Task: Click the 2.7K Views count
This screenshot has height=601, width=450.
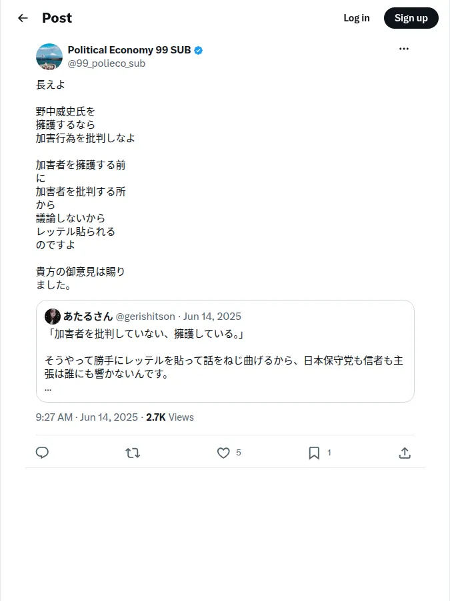Action: (x=170, y=417)
